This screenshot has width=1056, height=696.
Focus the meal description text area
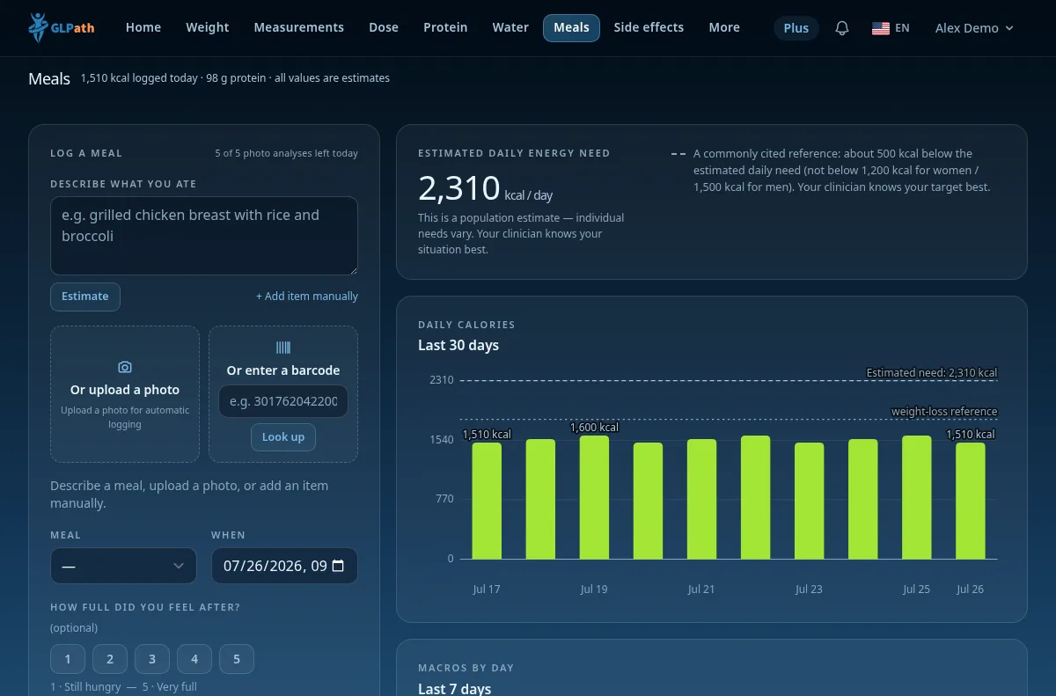[204, 236]
